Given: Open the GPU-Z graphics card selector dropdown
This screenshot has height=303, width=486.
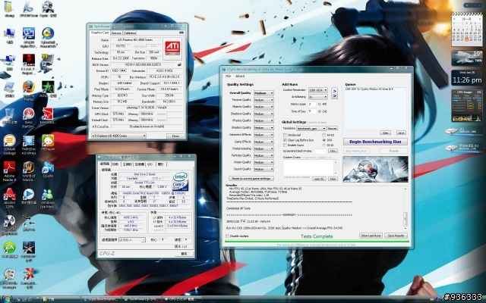Looking at the screenshot, I should [x=118, y=136].
